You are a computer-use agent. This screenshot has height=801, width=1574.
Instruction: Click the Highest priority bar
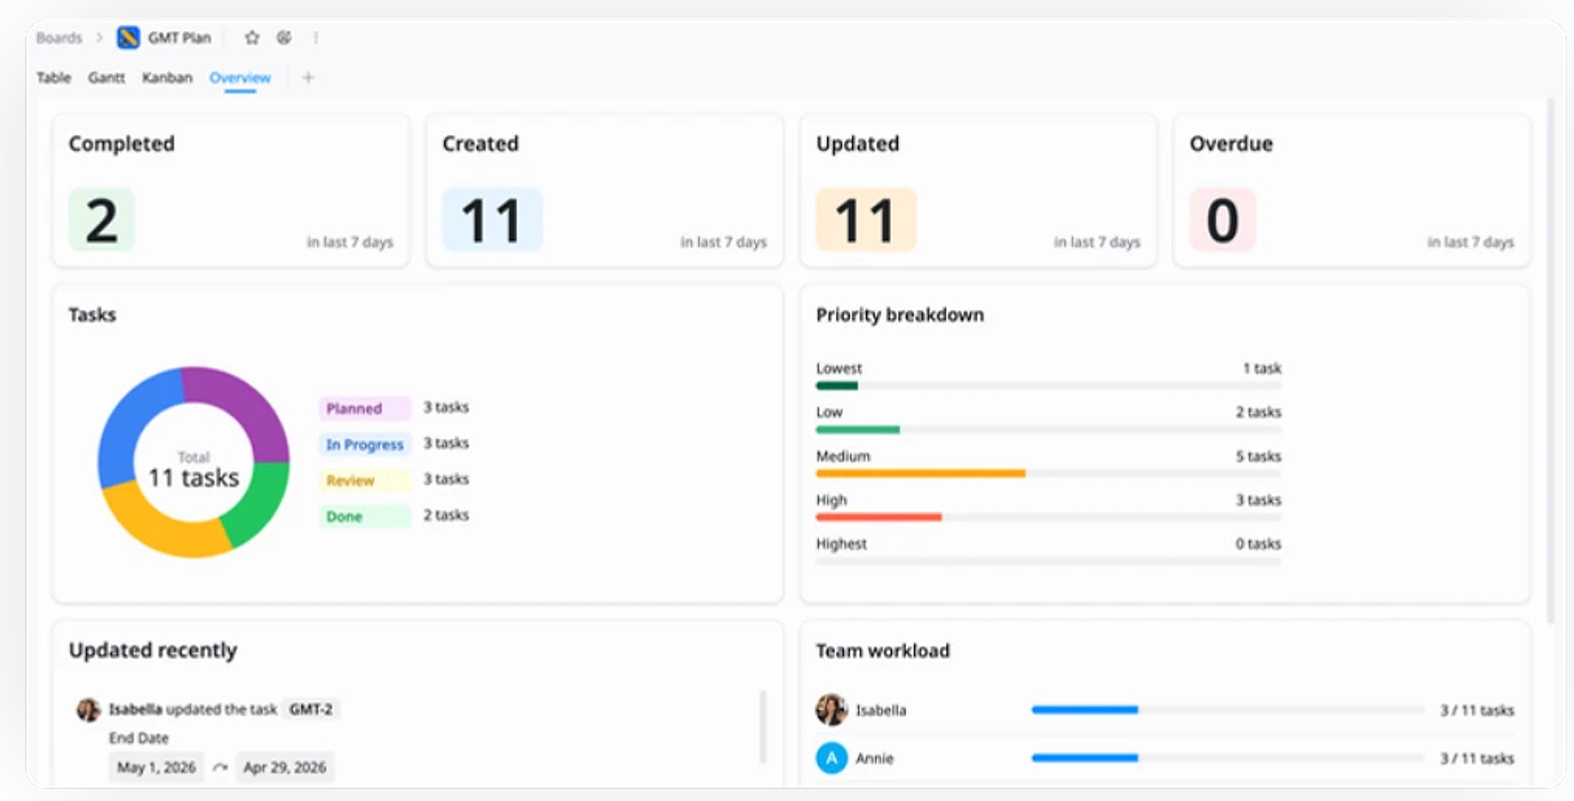pyautogui.click(x=1048, y=561)
